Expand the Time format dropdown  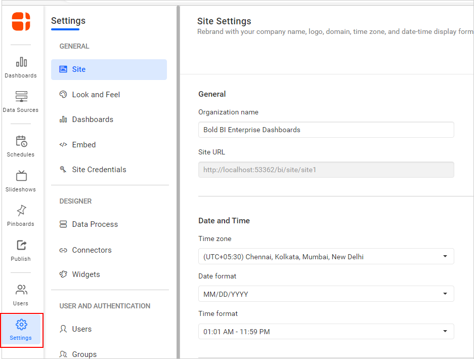tap(326, 332)
